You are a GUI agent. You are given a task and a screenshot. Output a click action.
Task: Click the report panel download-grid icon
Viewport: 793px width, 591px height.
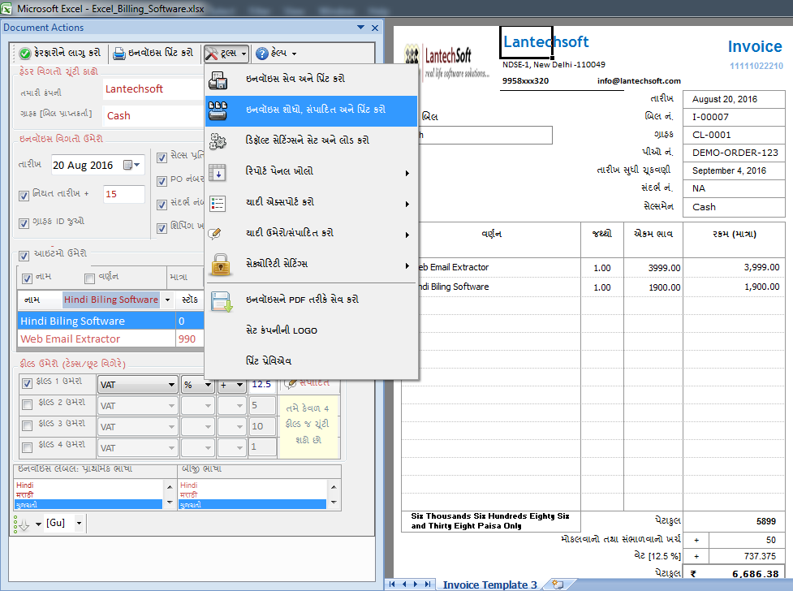[218, 173]
